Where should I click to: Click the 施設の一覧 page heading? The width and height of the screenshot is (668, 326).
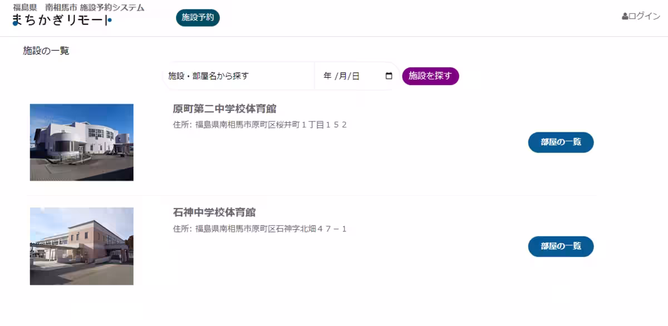(x=46, y=51)
